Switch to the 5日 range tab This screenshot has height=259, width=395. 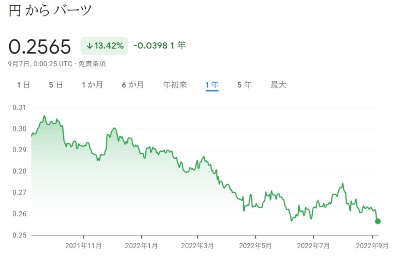point(56,85)
